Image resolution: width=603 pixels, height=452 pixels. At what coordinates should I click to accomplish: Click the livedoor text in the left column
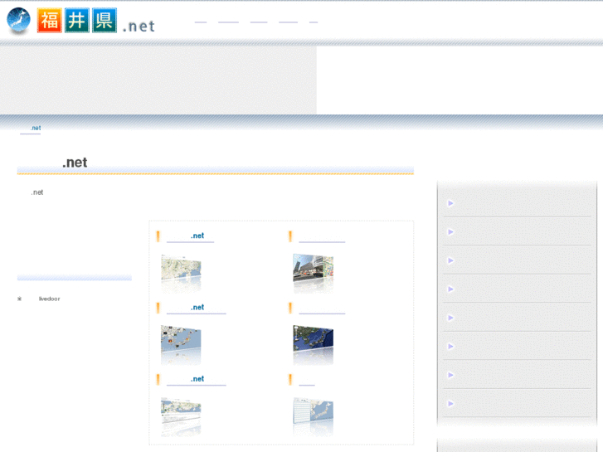click(x=49, y=299)
